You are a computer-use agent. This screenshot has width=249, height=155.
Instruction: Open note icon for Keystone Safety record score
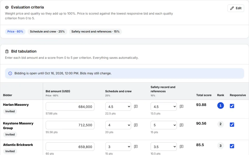pos(182,125)
